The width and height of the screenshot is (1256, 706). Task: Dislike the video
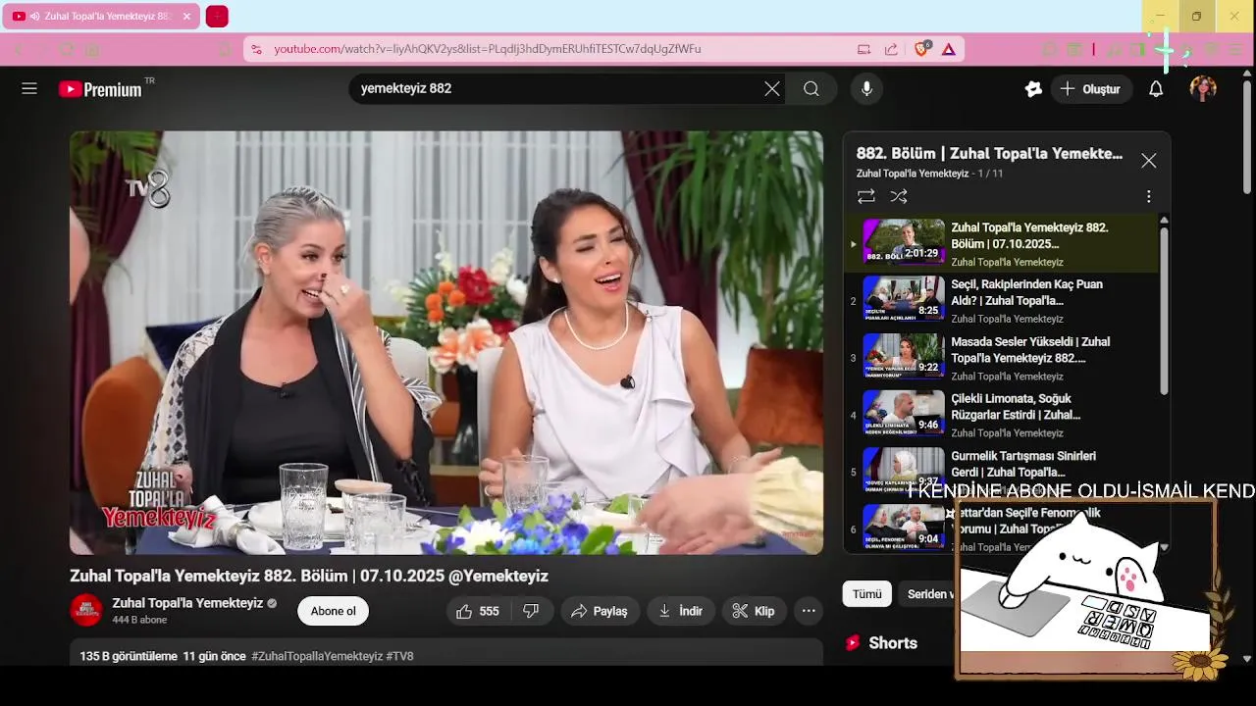click(x=531, y=611)
